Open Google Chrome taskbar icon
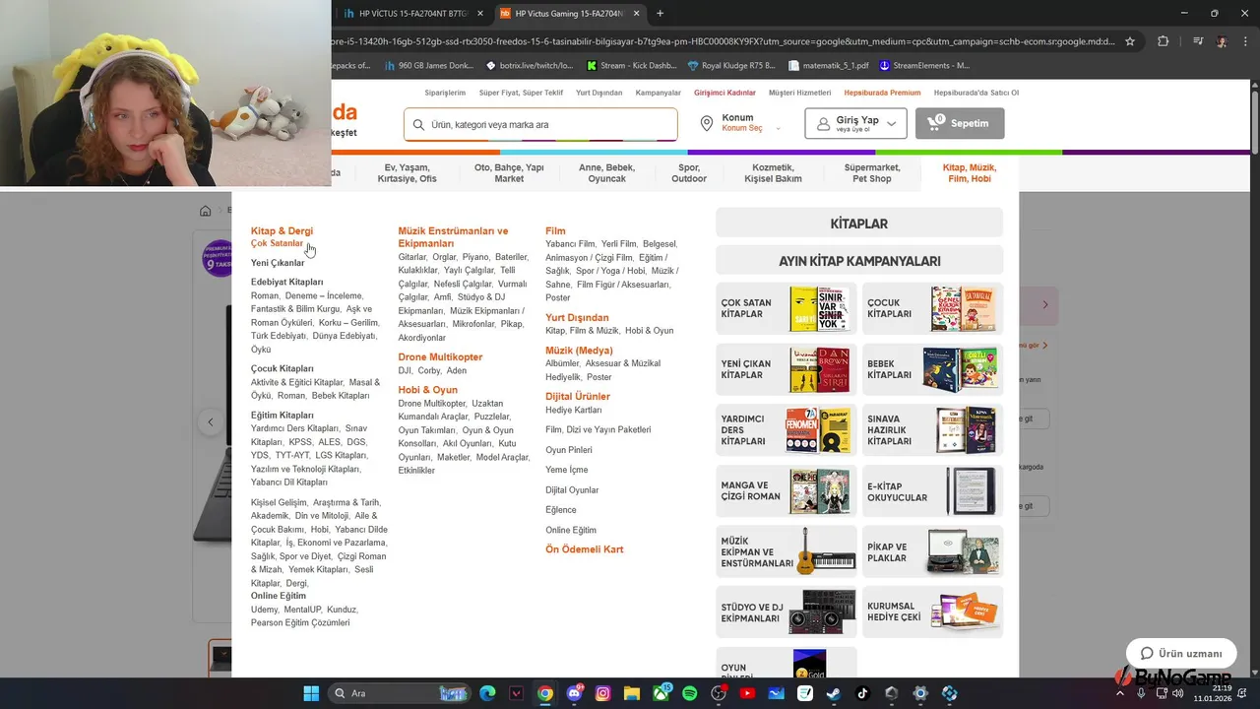Viewport: 1260px width, 709px height. click(545, 693)
